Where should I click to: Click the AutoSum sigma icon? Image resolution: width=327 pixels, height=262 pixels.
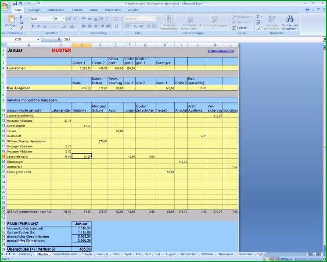pyautogui.click(x=258, y=17)
